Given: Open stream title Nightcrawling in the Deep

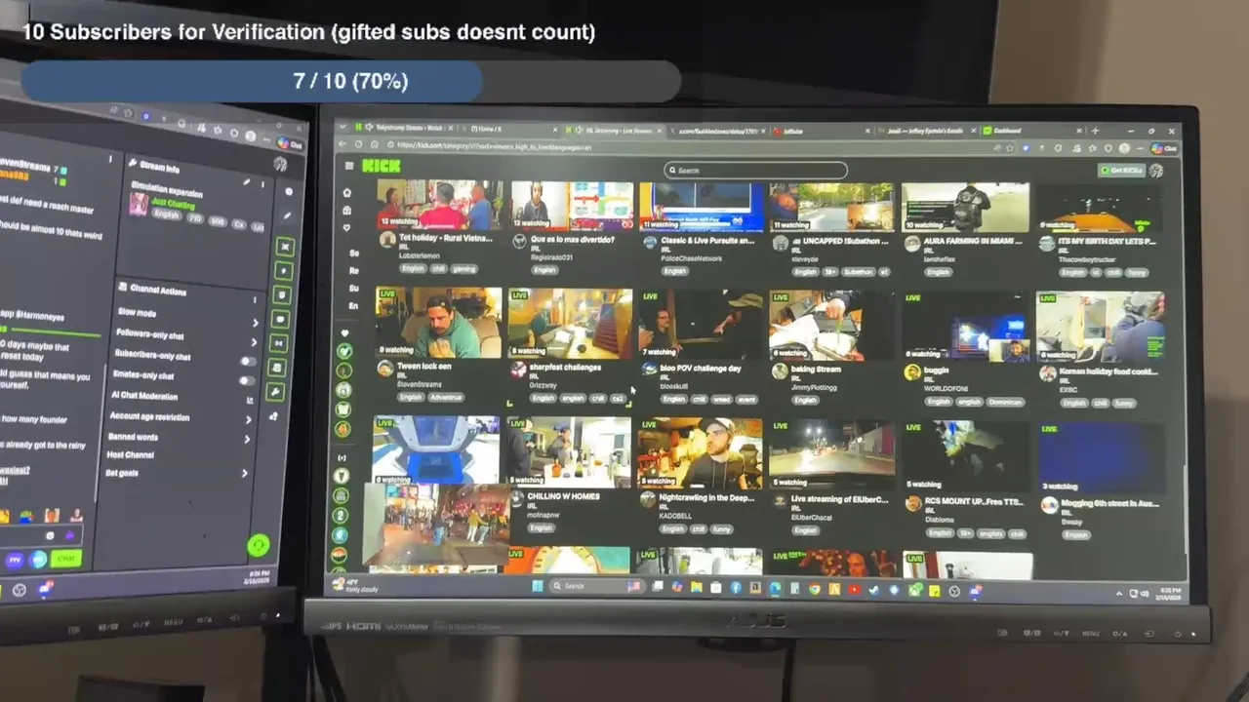Looking at the screenshot, I should [706, 498].
